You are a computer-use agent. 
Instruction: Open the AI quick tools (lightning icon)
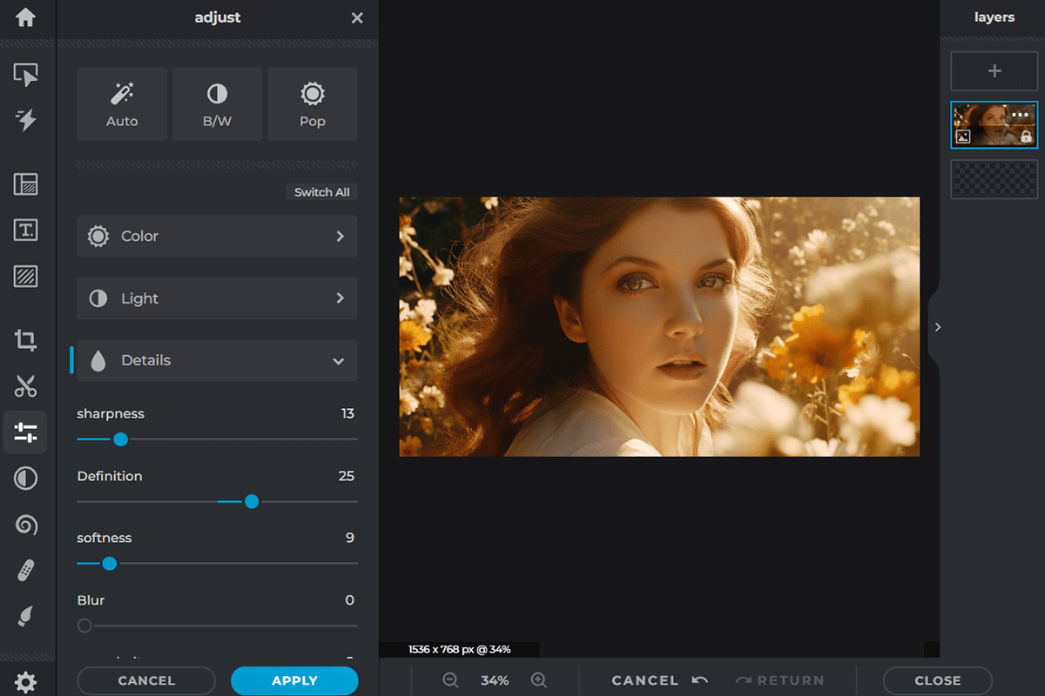pyautogui.click(x=26, y=121)
